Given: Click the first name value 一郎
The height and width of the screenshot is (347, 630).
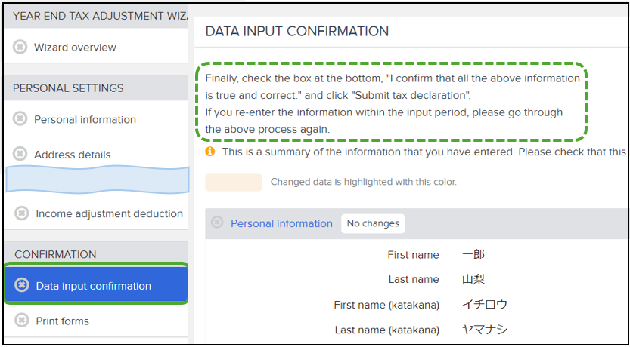Looking at the screenshot, I should point(473,254).
